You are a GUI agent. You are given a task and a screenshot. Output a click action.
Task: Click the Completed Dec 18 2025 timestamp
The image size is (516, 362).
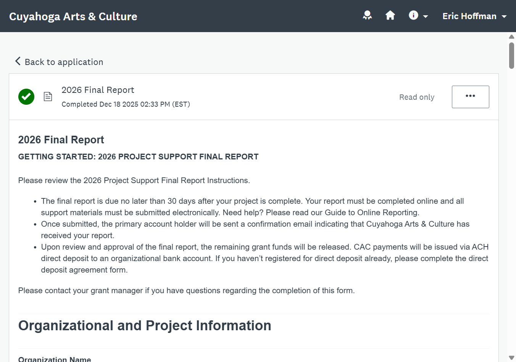[126, 104]
